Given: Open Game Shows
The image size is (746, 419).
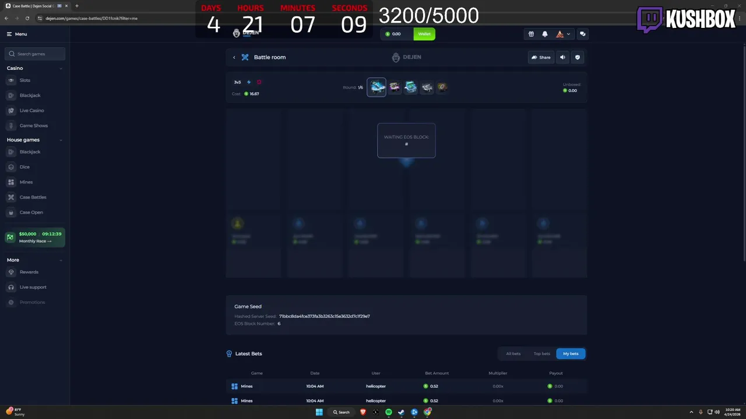Looking at the screenshot, I should tap(34, 126).
